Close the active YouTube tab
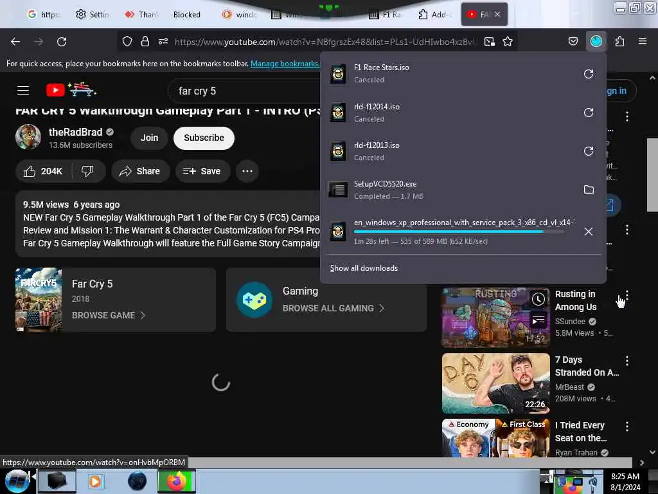Screen dimensions: 658x494 [x=497, y=14]
